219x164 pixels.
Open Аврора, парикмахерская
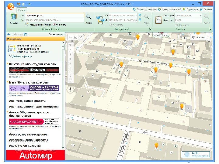pos(28,134)
